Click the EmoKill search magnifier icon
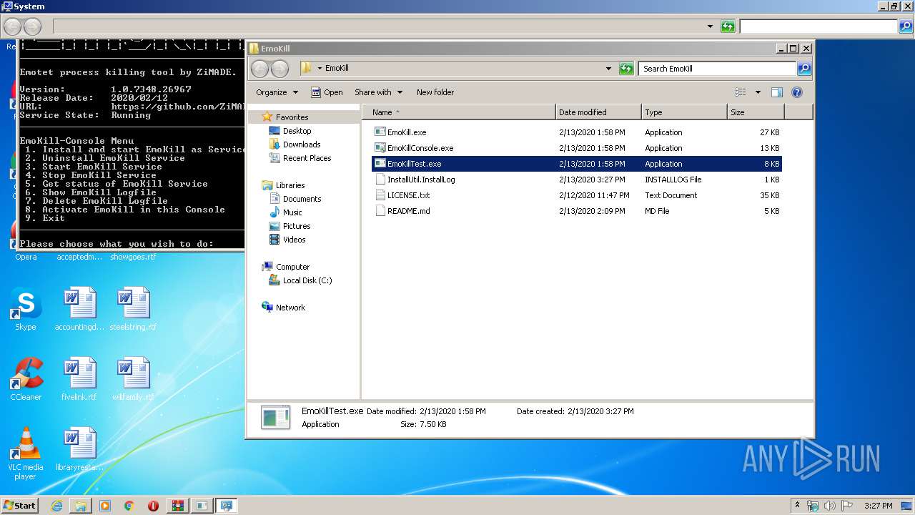 [x=804, y=69]
